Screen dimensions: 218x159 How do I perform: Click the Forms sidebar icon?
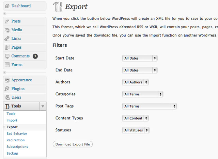(7, 65)
